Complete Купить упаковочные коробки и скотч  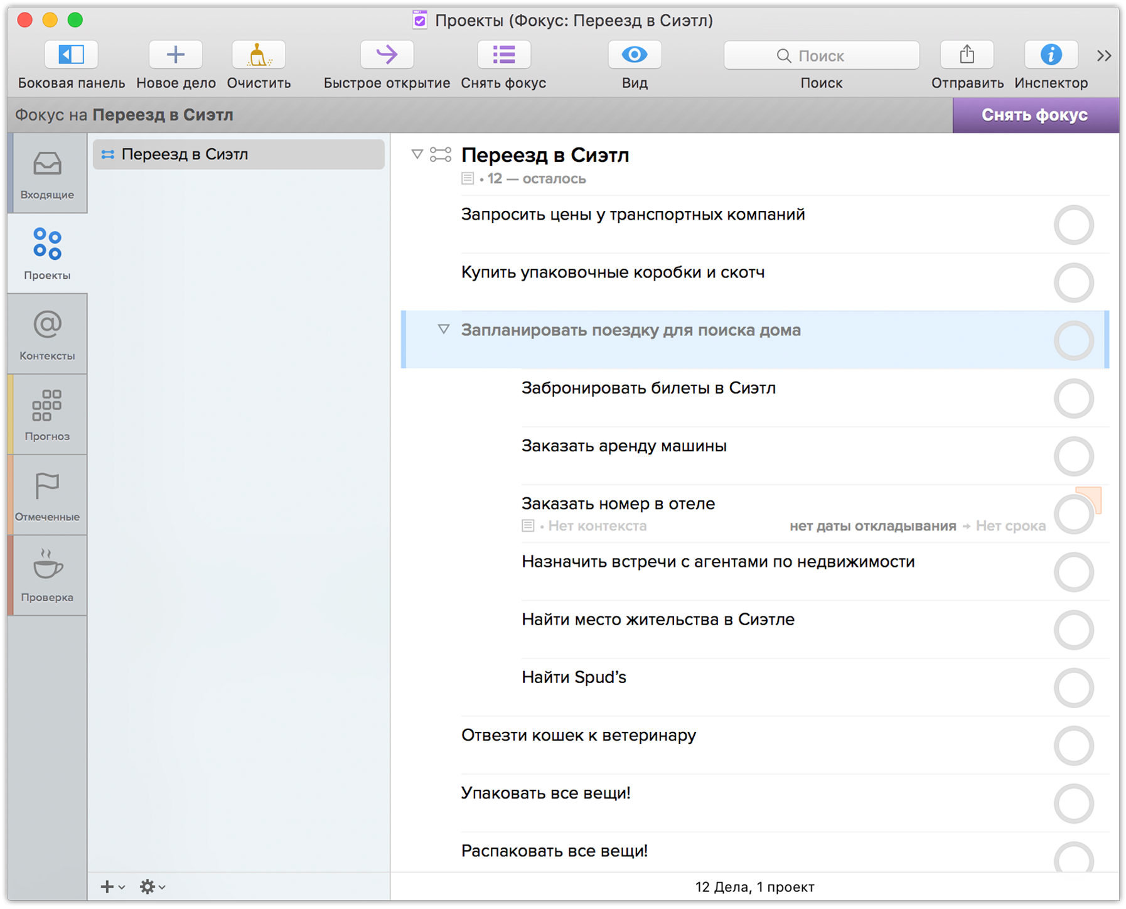click(x=1073, y=282)
